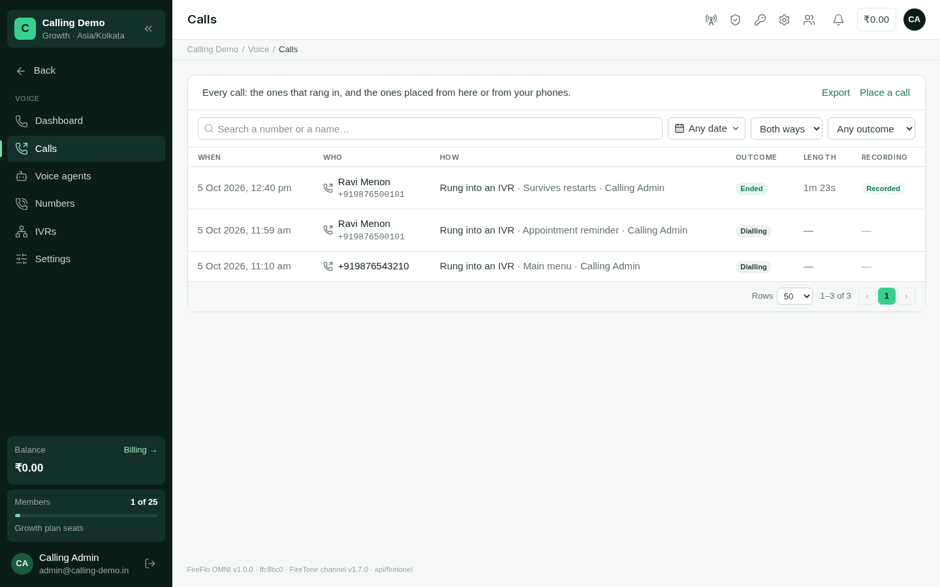Screen dimensions: 940x587
Task: Click the Calling Demo breadcrumb
Action: 213,50
